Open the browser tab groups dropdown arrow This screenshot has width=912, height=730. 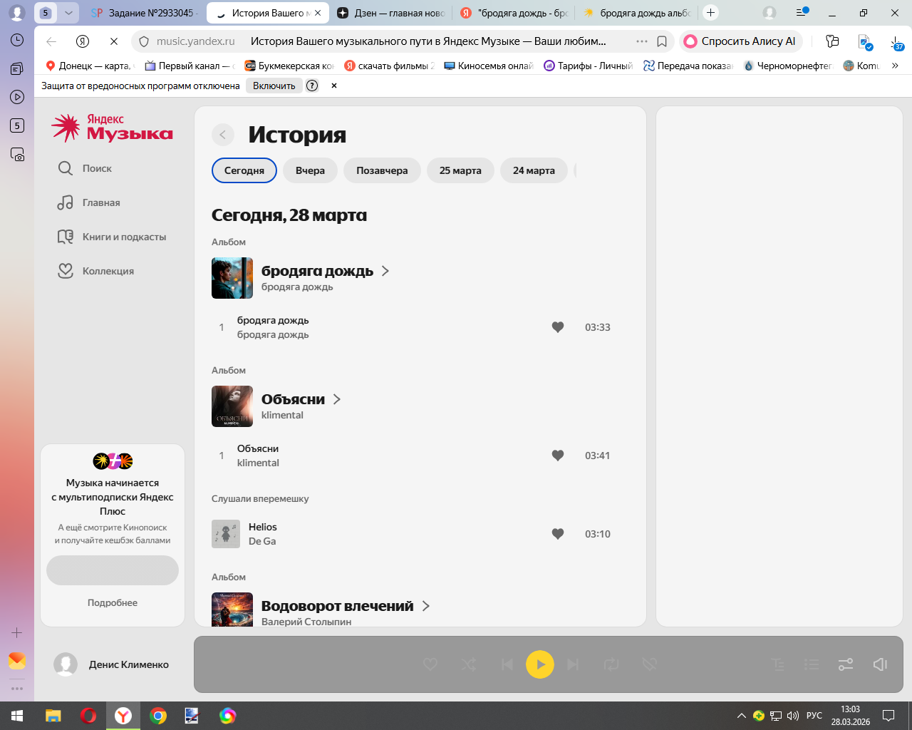pyautogui.click(x=68, y=13)
